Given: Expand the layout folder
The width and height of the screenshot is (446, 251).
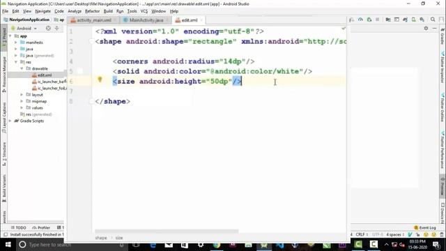Looking at the screenshot, I should [22, 95].
